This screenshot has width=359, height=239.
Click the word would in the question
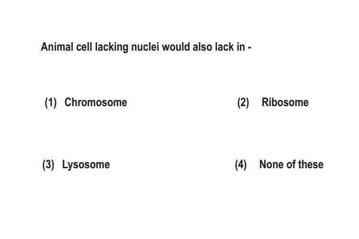[176, 47]
